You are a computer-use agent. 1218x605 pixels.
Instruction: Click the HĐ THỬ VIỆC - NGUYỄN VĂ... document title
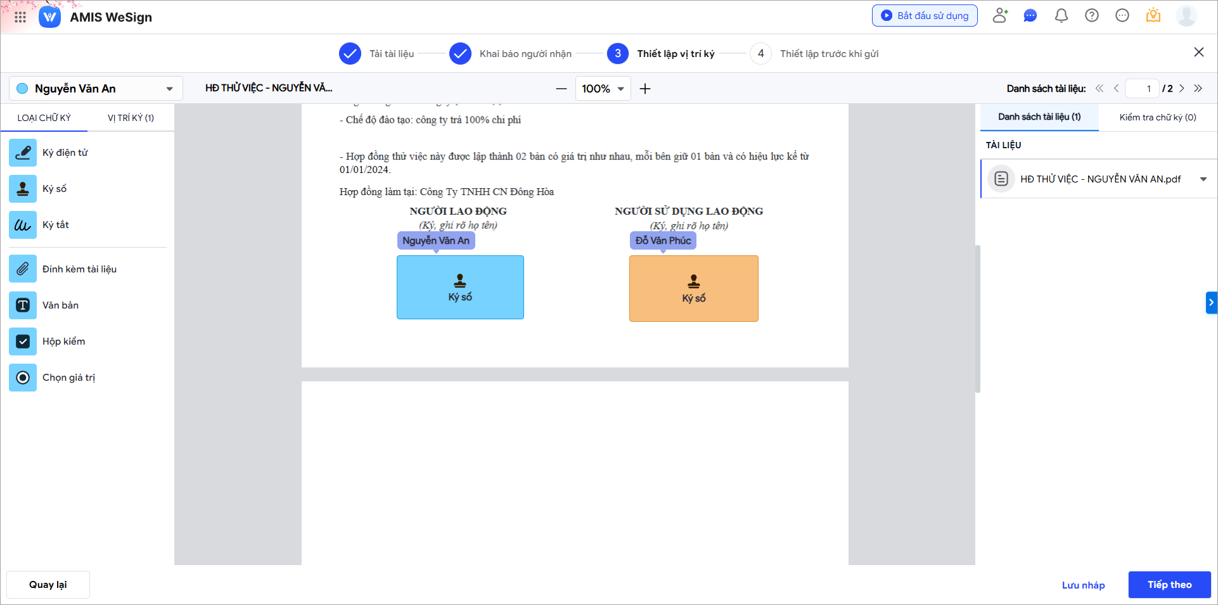pyautogui.click(x=269, y=88)
